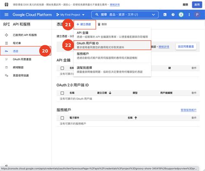Image resolution: width=205 pixels, height=171 pixels.
Task: Open the three-dot more options menu
Action: 189,15
